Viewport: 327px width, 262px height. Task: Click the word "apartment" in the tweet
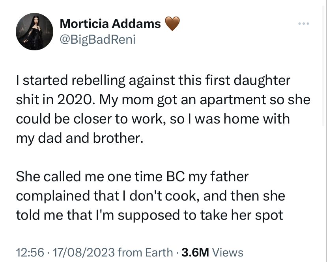click(233, 100)
